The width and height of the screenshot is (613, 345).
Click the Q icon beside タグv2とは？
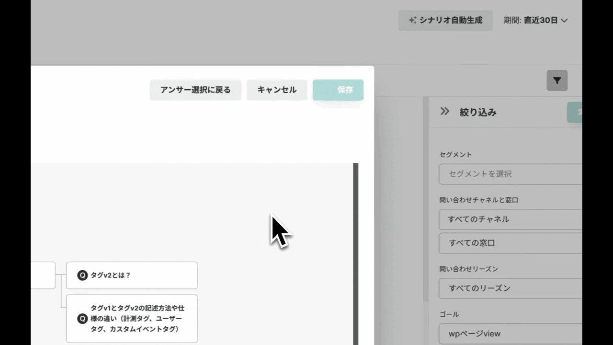[82, 276]
